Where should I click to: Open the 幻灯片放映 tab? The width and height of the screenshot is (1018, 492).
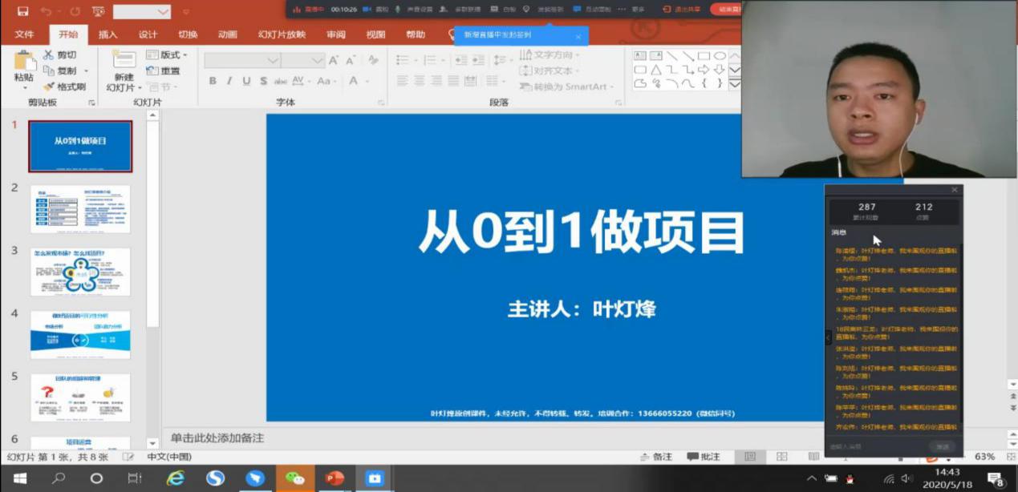tap(282, 34)
